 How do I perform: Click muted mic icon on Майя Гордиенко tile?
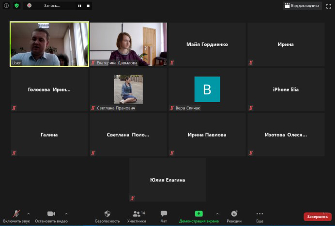pyautogui.click(x=172, y=62)
